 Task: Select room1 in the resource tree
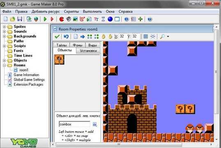click(24, 70)
